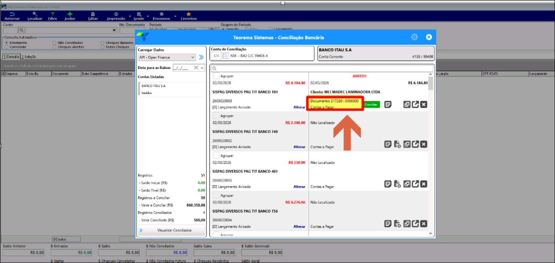Click the Incluir plus icon in the toolbar
Image resolution: width=555 pixels, height=263 pixels.
[70, 14]
